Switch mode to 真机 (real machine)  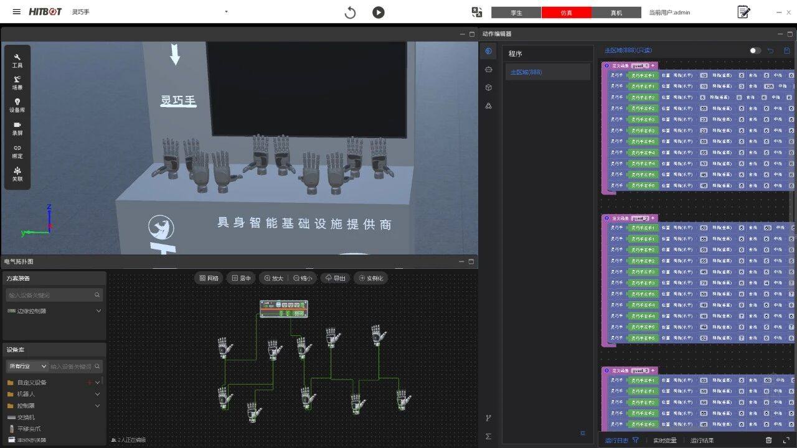(616, 12)
